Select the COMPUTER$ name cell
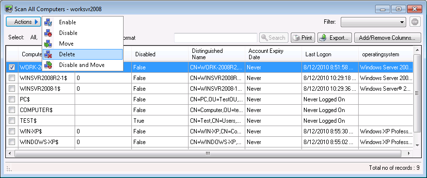 coord(47,110)
